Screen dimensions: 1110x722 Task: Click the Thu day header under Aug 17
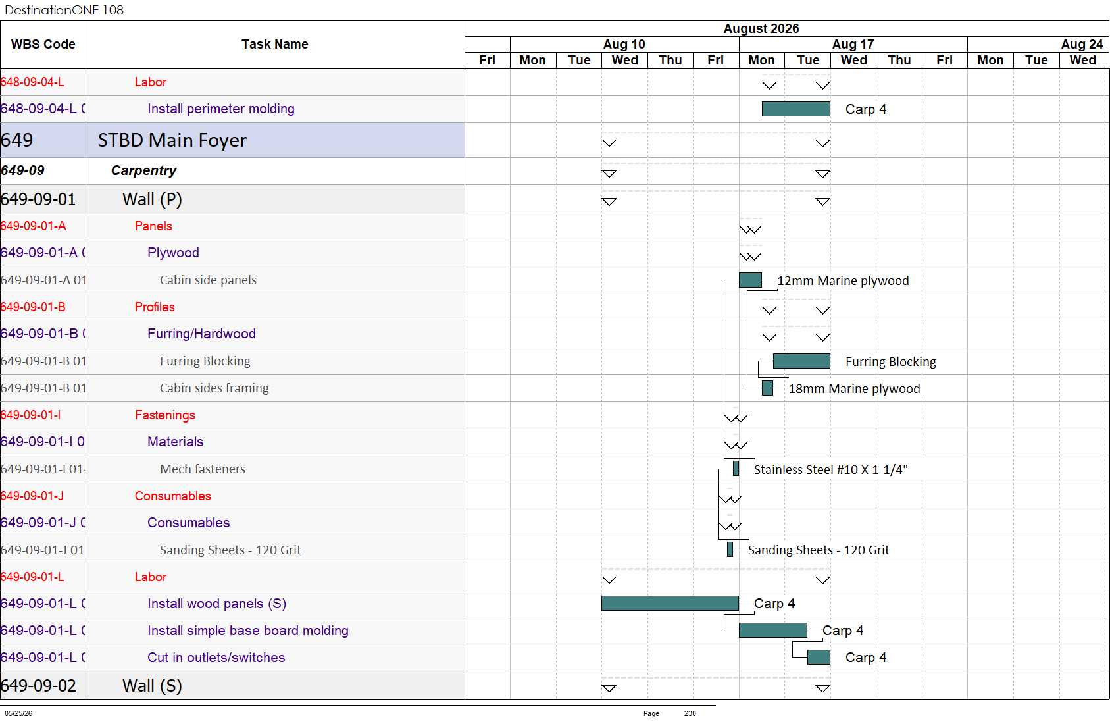[x=899, y=60]
